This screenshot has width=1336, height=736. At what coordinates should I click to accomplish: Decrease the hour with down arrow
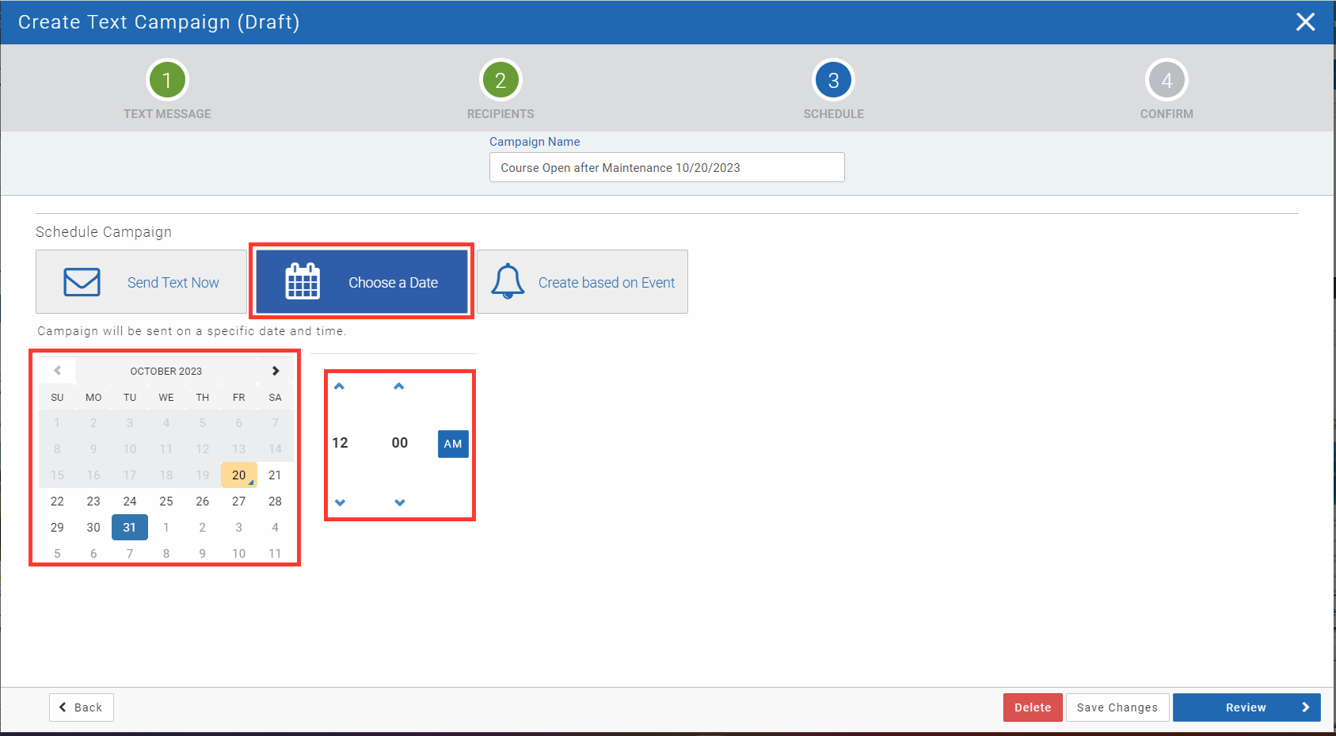coord(340,502)
